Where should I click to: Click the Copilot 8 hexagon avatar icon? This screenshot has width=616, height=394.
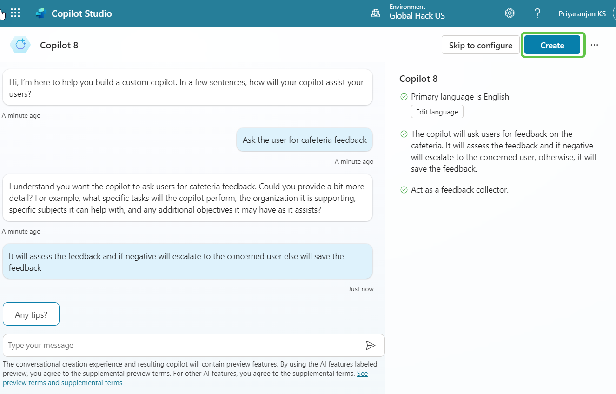click(x=20, y=45)
